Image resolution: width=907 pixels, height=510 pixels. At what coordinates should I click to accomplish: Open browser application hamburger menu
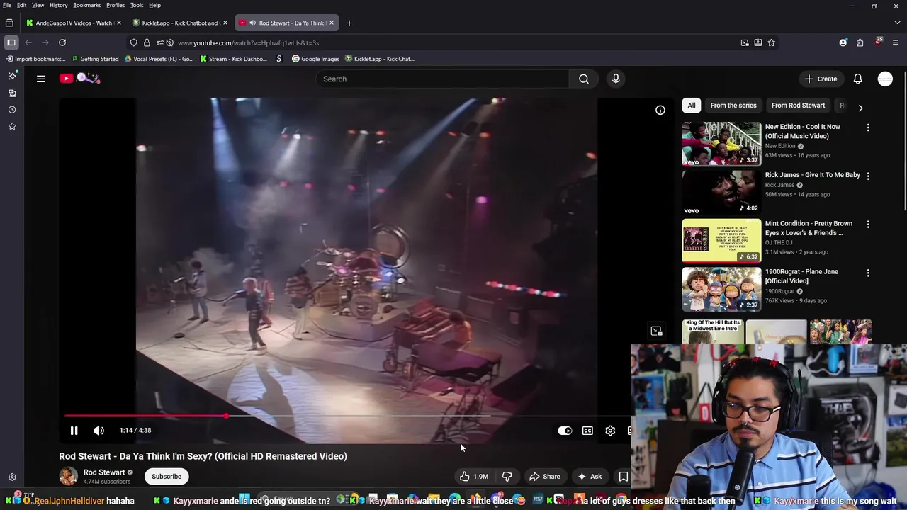coord(896,42)
